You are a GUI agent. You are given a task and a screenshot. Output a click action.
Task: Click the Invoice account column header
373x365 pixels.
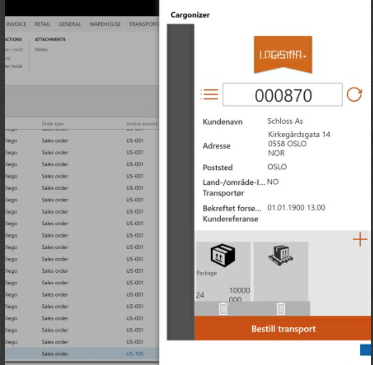(142, 124)
